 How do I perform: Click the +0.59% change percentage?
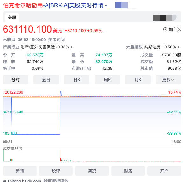95,31
